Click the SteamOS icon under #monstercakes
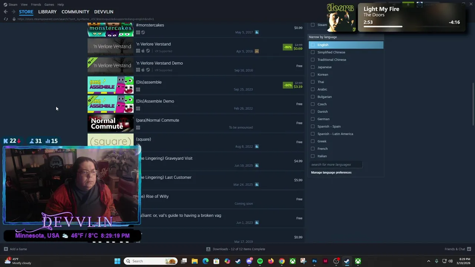 pos(143,32)
